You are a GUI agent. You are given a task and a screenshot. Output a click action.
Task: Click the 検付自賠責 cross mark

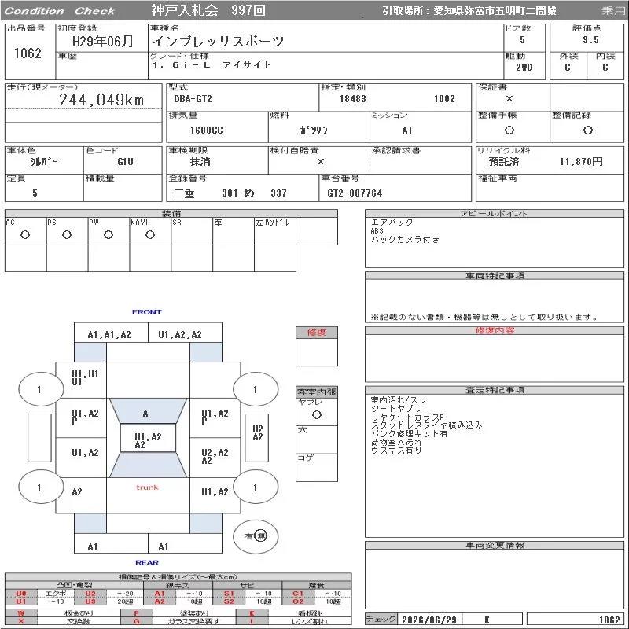[x=320, y=162]
